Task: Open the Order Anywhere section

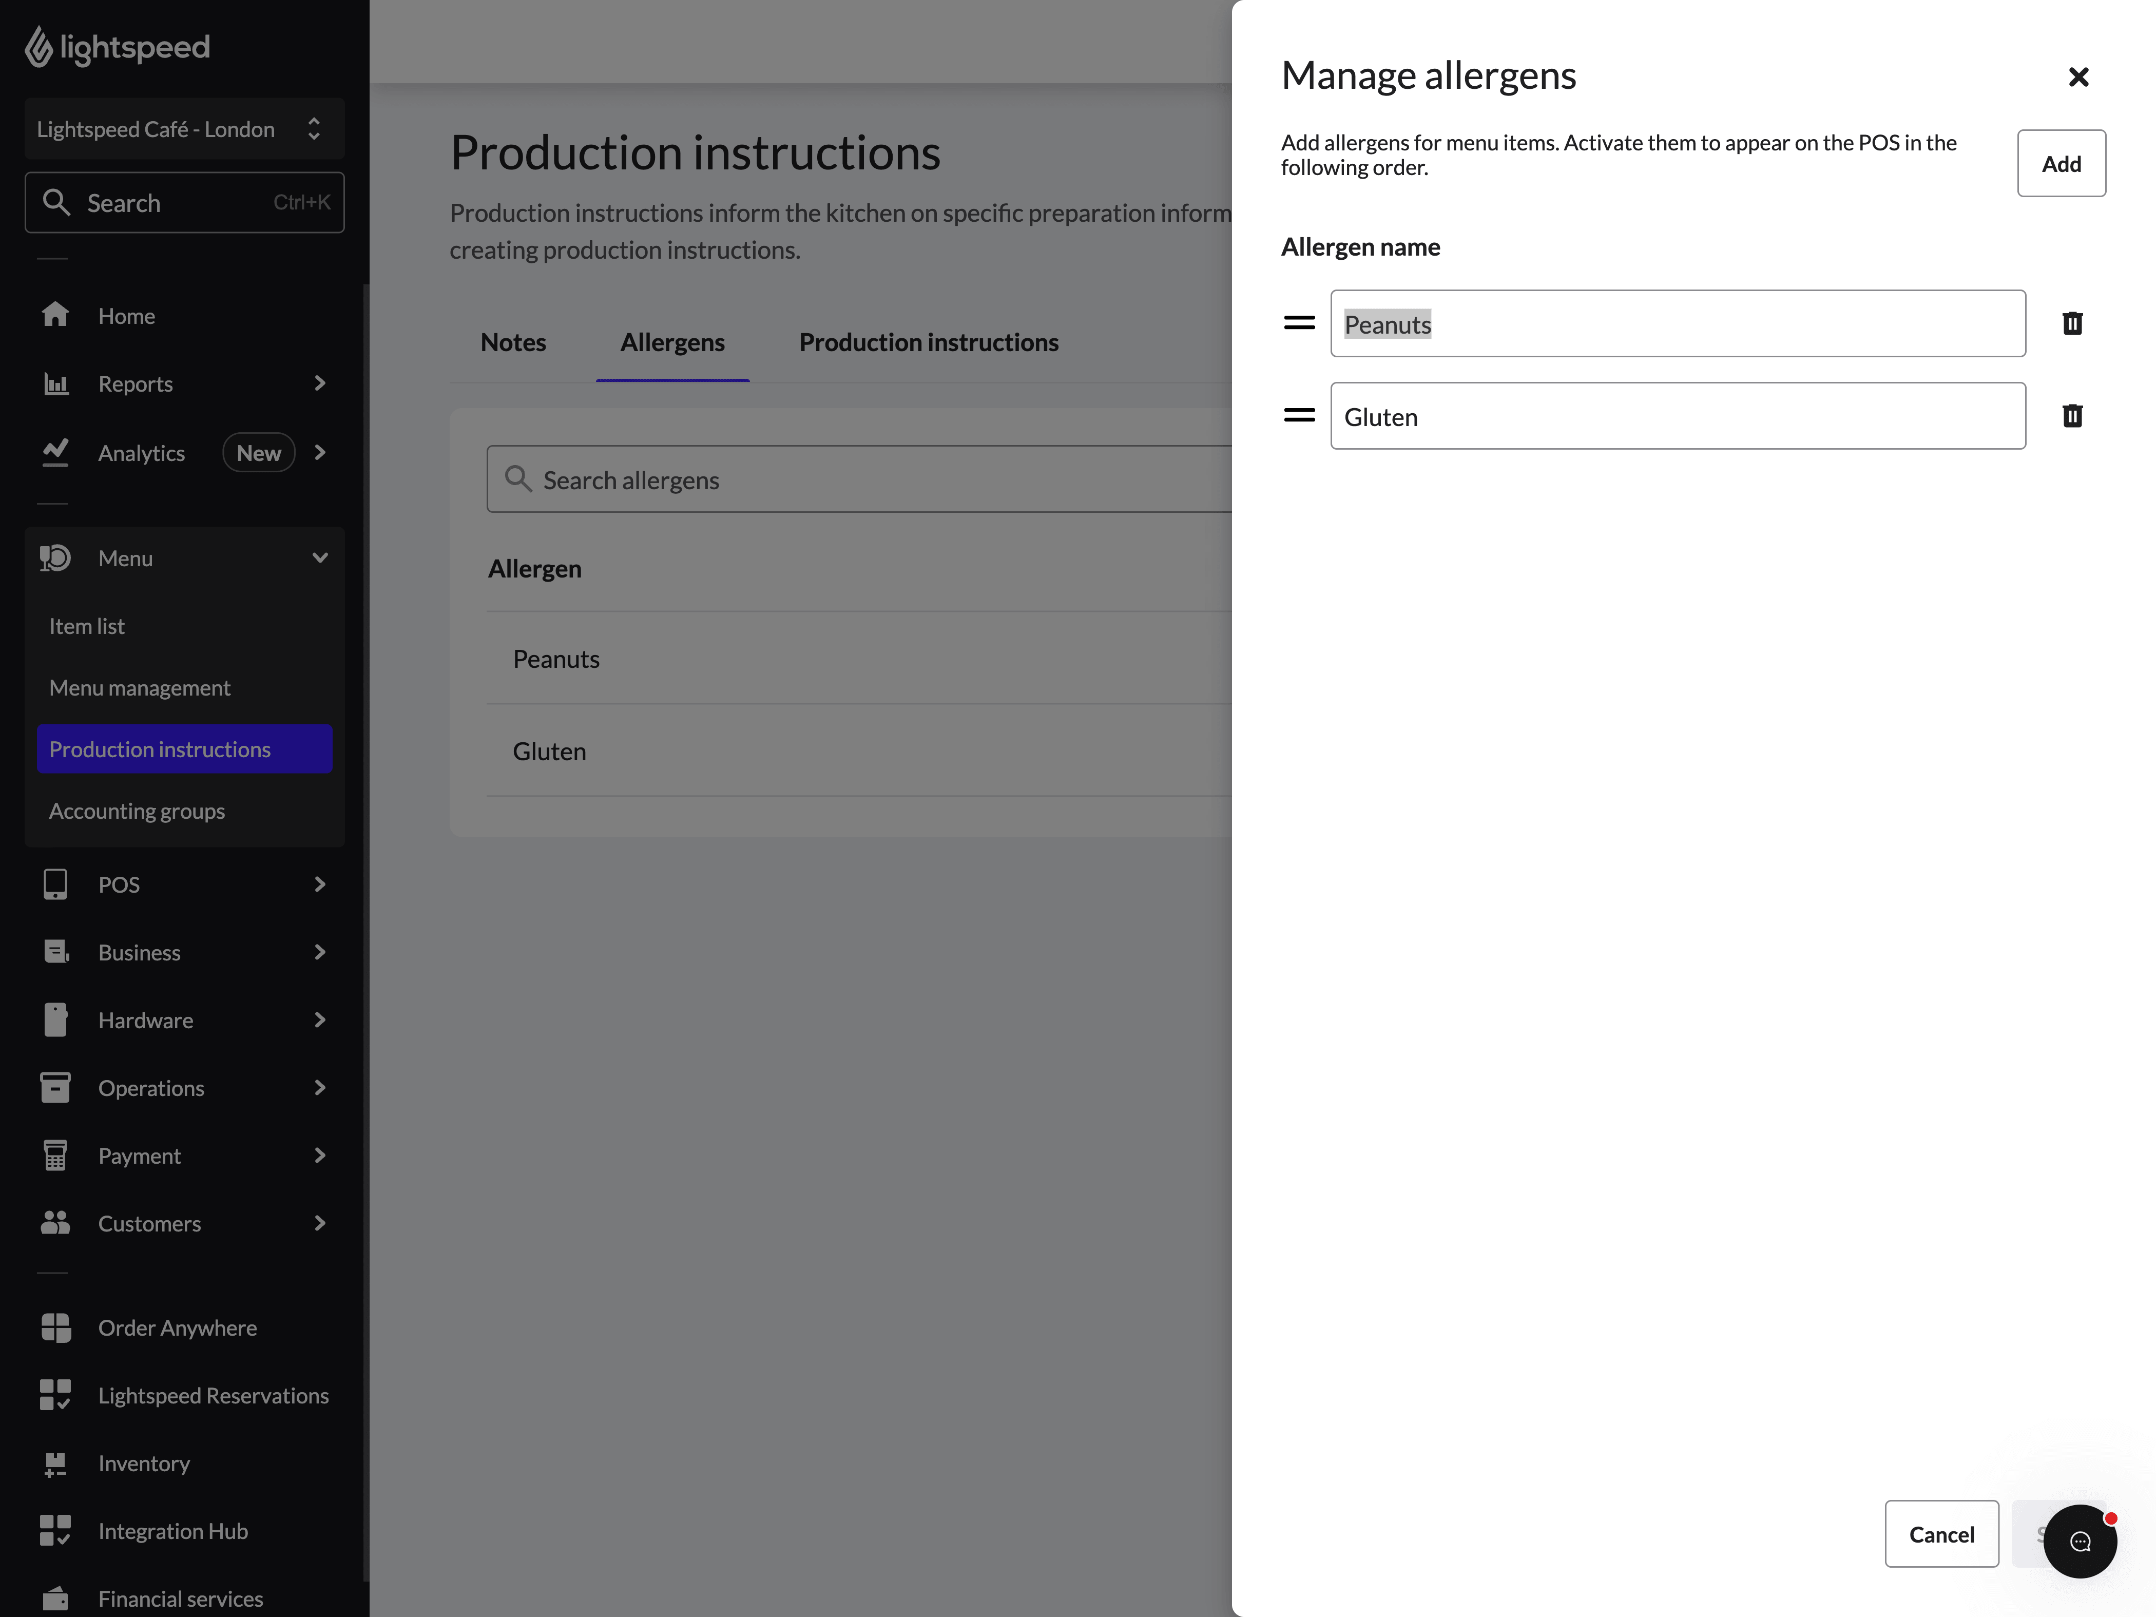Action: tap(177, 1327)
